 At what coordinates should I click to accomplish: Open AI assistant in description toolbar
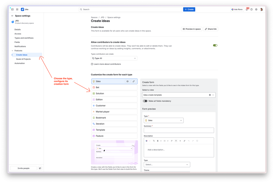pyautogui.click(x=147, y=141)
